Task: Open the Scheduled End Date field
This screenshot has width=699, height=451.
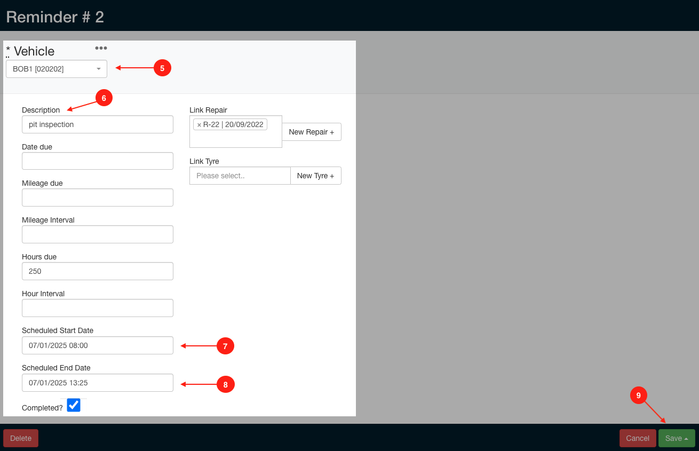Action: point(98,383)
